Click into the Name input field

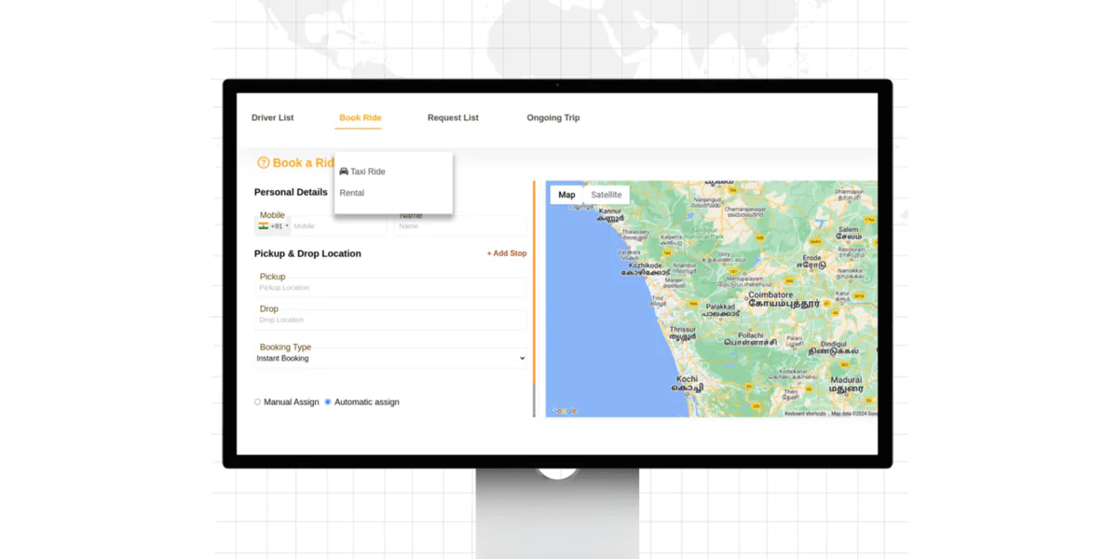click(x=461, y=225)
